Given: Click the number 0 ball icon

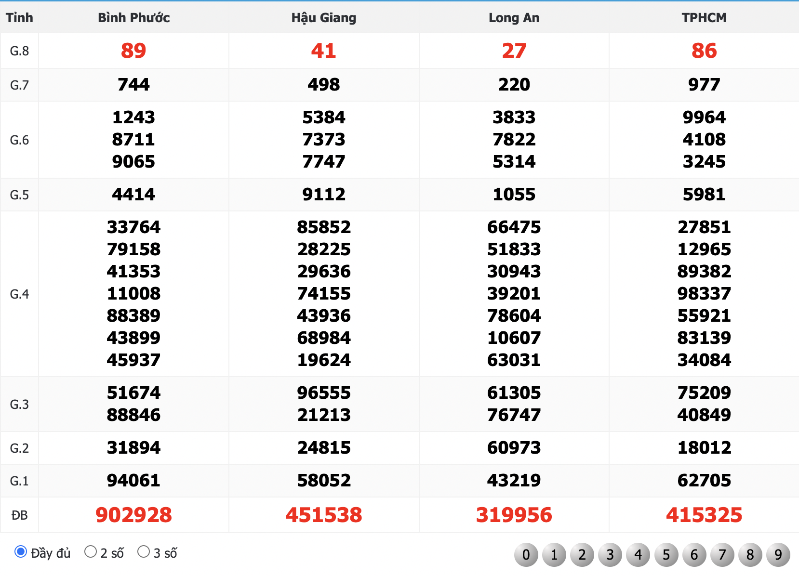Looking at the screenshot, I should [x=526, y=555].
